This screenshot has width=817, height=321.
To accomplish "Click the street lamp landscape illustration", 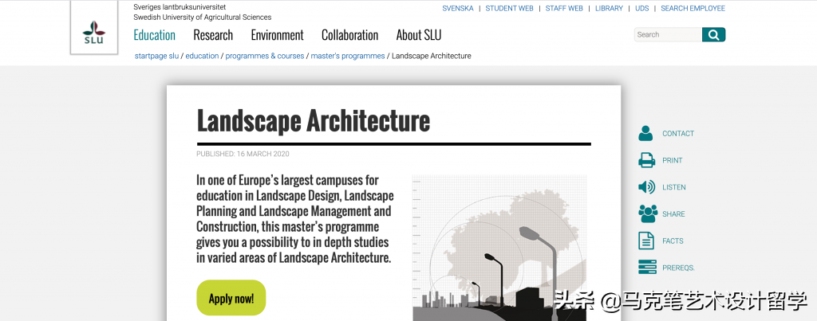I will coord(499,249).
